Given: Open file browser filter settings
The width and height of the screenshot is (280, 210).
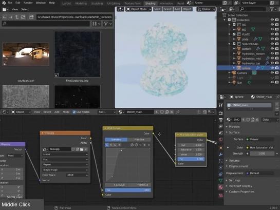Looking at the screenshot, I should (108, 24).
